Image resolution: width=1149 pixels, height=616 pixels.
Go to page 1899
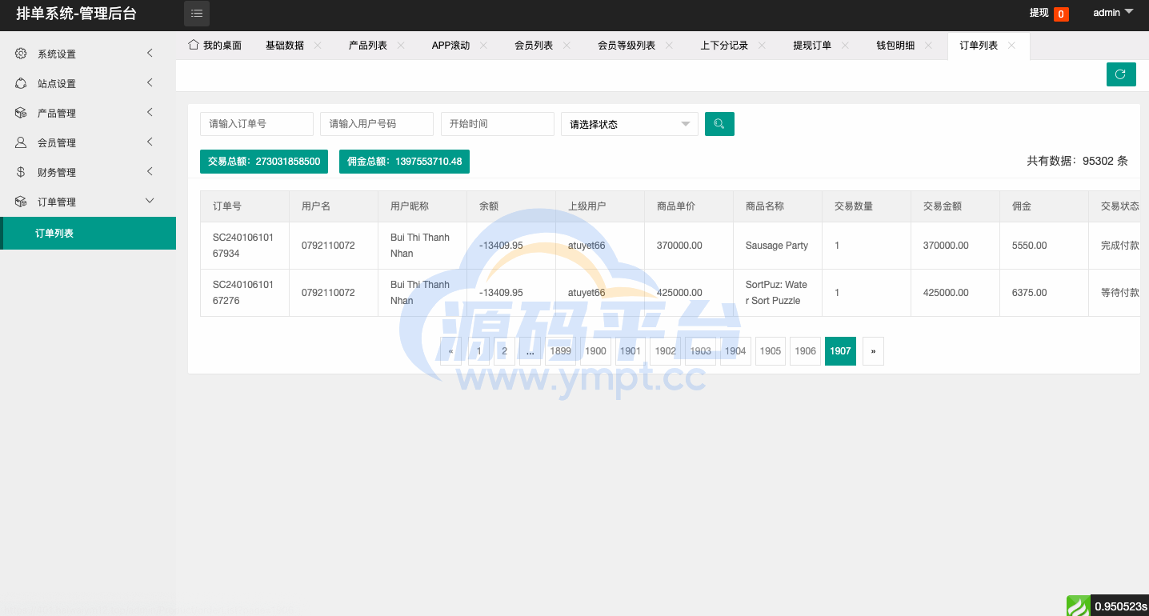[x=561, y=351]
